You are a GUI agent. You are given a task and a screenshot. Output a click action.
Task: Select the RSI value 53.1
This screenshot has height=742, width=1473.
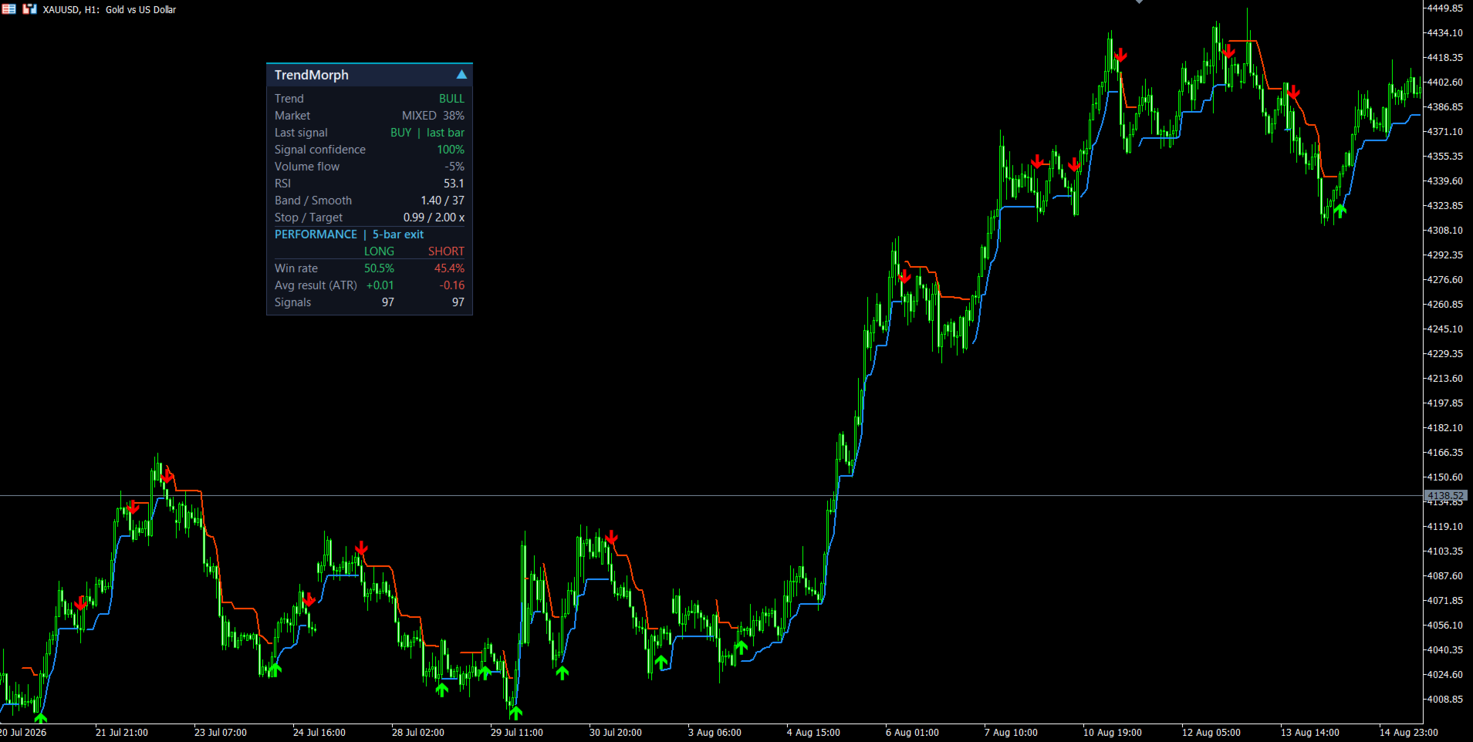(x=454, y=184)
